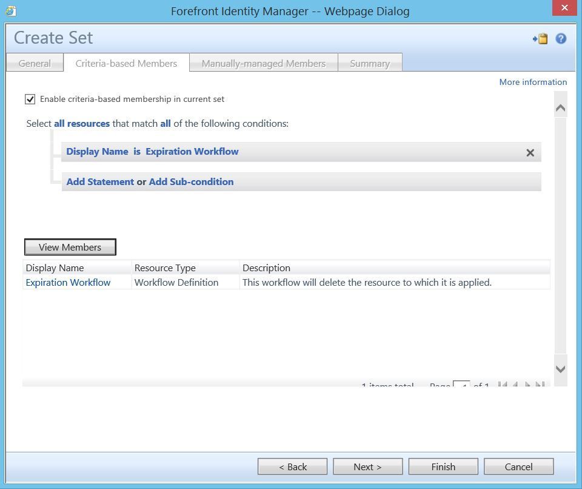Click the page number input field
582x489 pixels.
click(461, 384)
